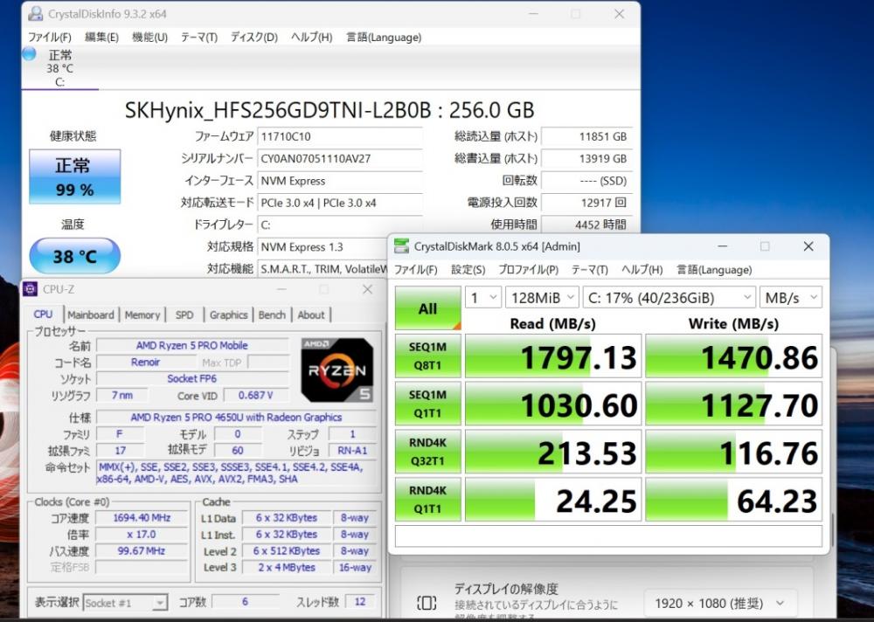Viewport: 874px width, 622px height.
Task: Click the serial number field CY0AN07051110AV27
Action: click(x=340, y=159)
